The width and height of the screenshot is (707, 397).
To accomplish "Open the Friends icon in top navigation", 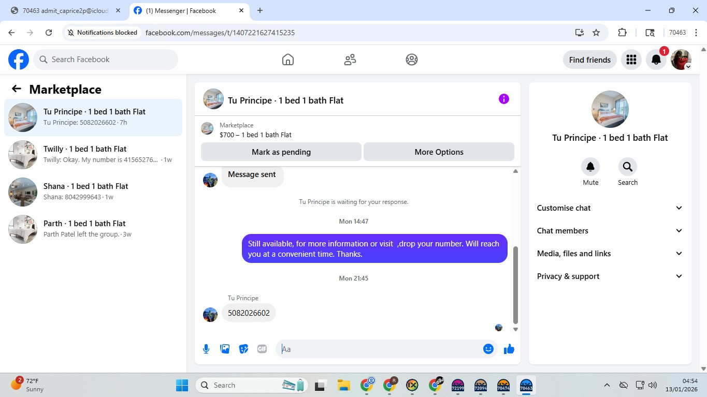I will (350, 60).
